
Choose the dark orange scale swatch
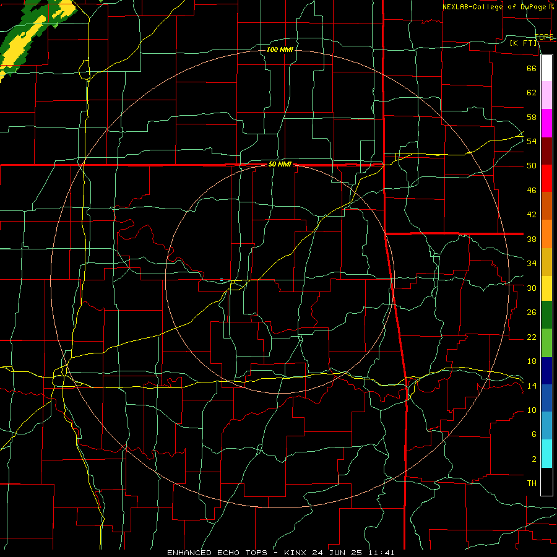point(546,205)
